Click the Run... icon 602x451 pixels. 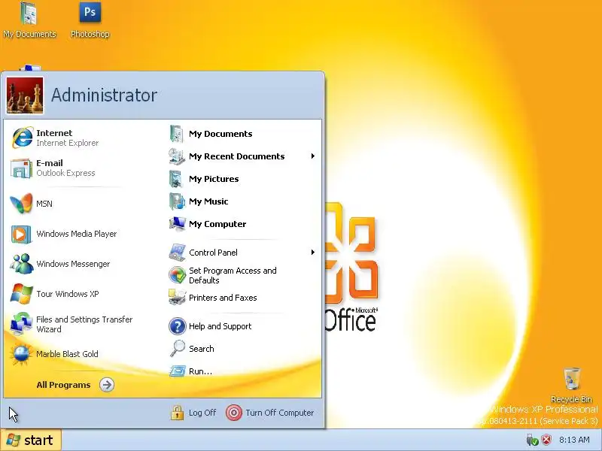178,371
